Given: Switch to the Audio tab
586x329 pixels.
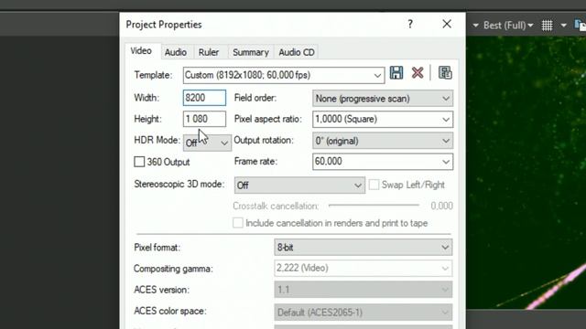Looking at the screenshot, I should (x=176, y=52).
